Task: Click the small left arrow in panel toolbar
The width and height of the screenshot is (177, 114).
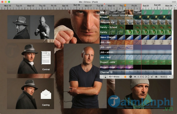Action: 138,77
